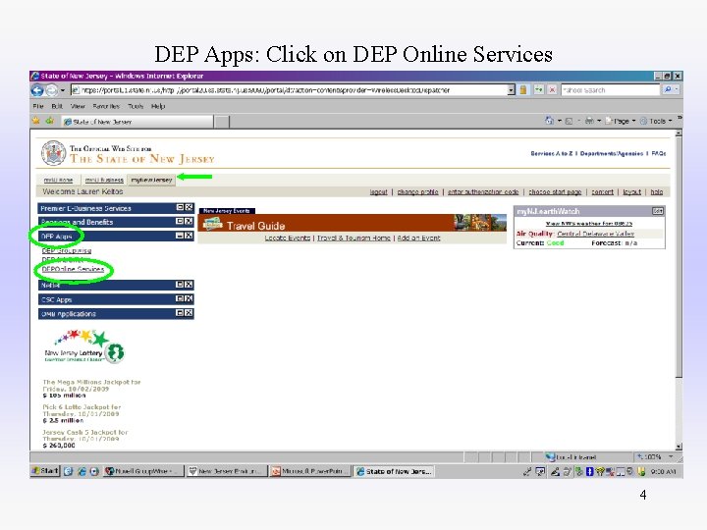Click Departments/Agencies link

point(612,153)
